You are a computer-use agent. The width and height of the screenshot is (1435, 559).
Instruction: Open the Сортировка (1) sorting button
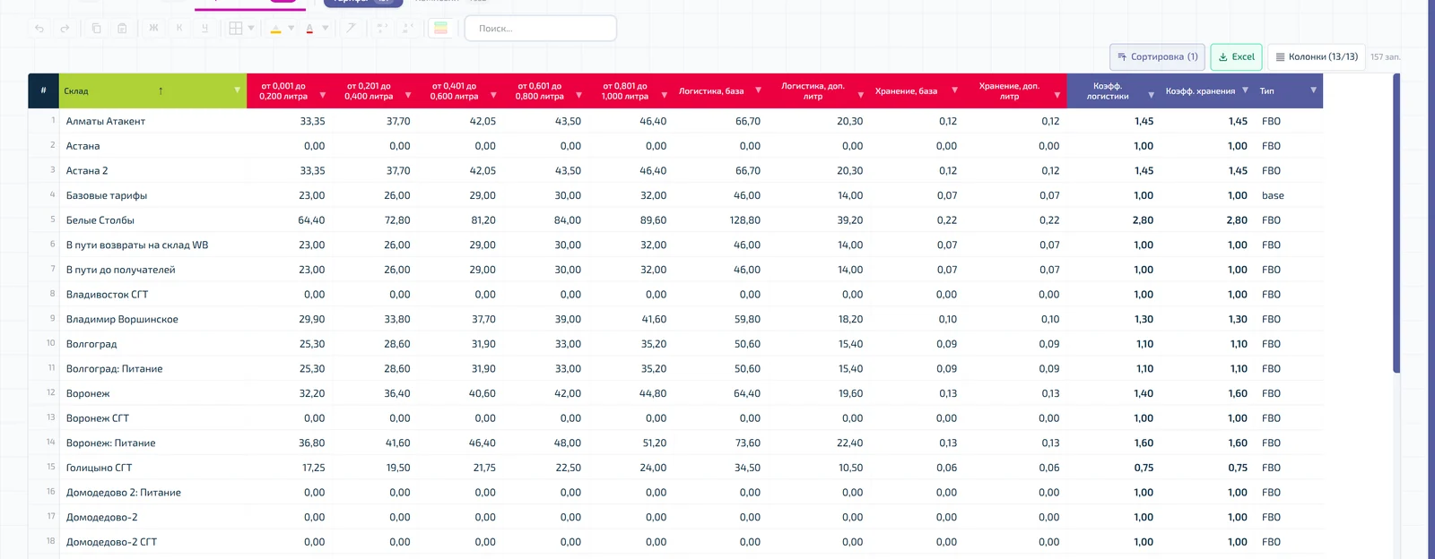tap(1157, 56)
